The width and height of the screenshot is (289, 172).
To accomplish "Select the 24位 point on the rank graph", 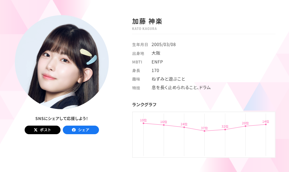I will click(x=184, y=127).
